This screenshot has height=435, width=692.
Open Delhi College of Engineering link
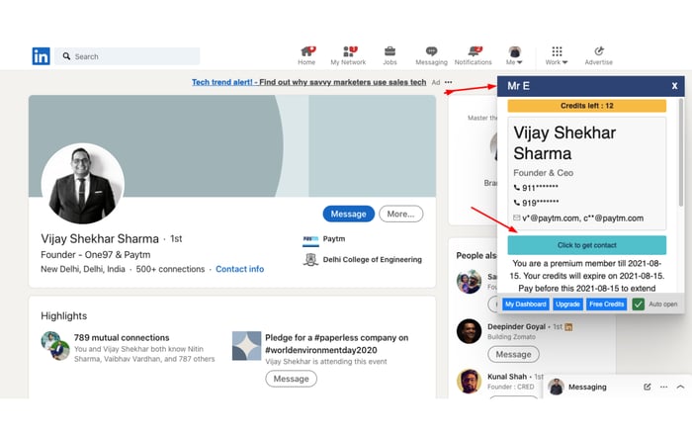click(372, 260)
